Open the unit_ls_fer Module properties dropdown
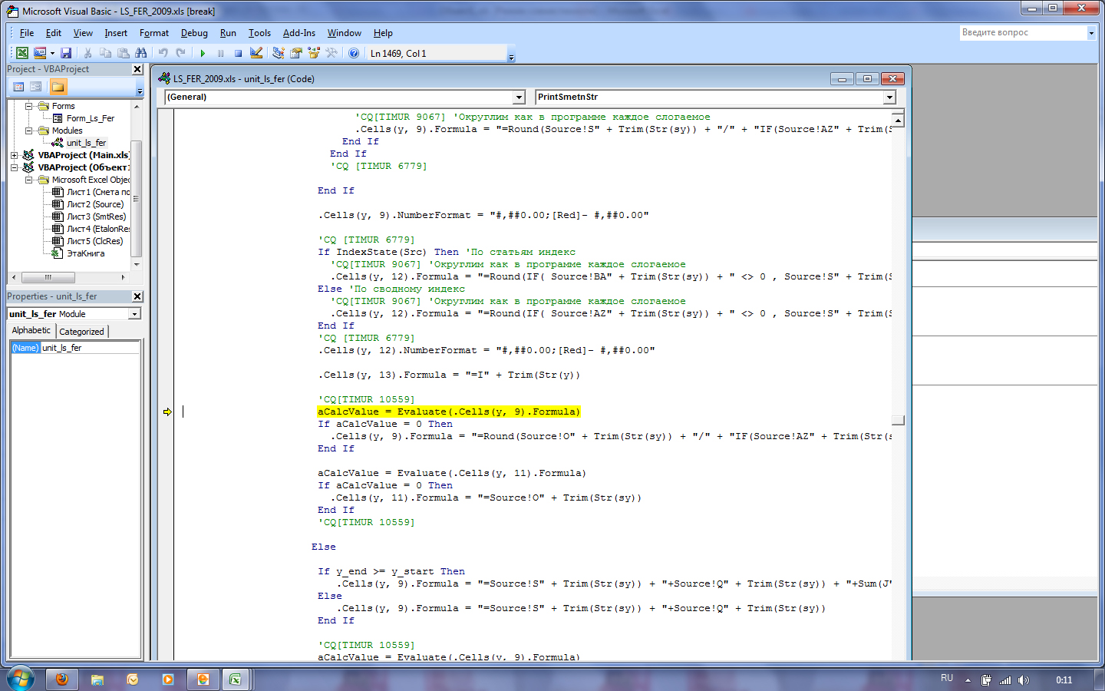 click(134, 314)
